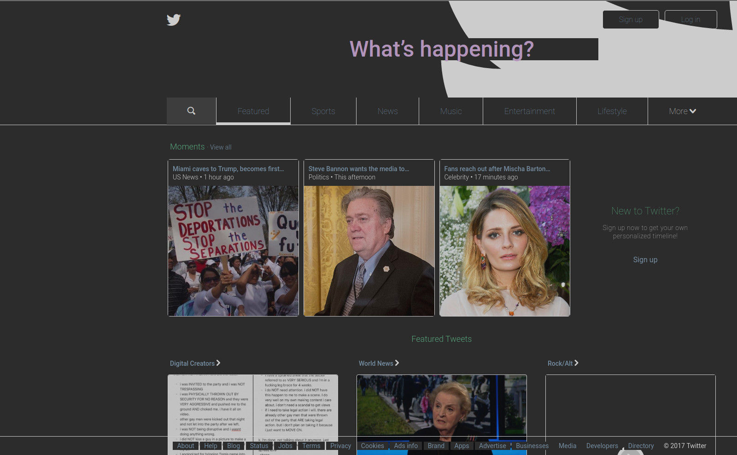The image size is (737, 455).
Task: Click the Log in button
Action: [690, 19]
